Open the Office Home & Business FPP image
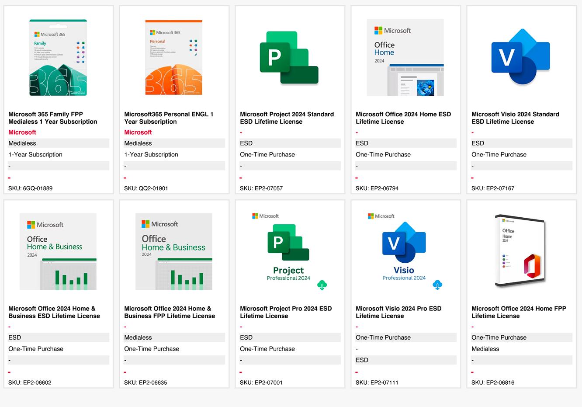The width and height of the screenshot is (582, 407). (174, 252)
